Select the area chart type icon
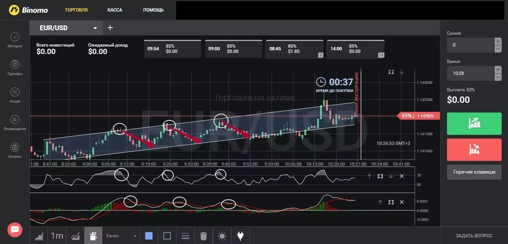Image resolution: width=508 pixels, height=244 pixels. tap(39, 236)
